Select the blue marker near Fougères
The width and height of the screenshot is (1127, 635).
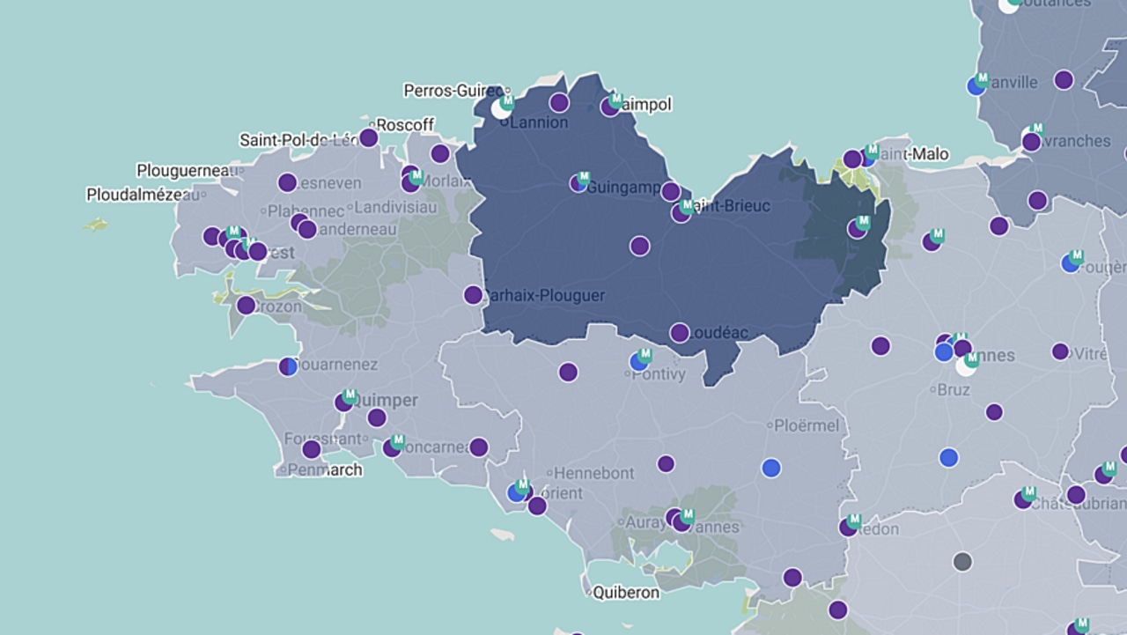click(1070, 262)
